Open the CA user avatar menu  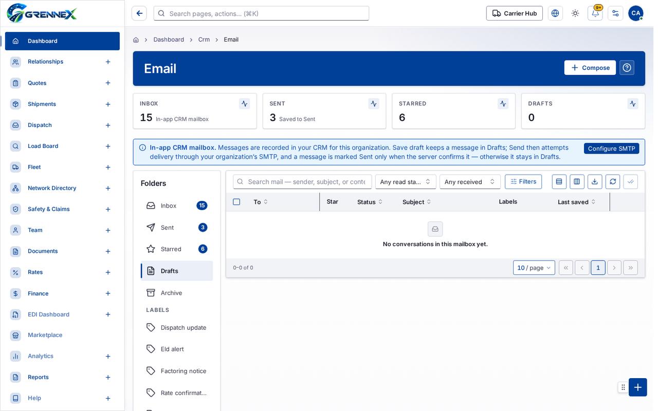click(636, 13)
